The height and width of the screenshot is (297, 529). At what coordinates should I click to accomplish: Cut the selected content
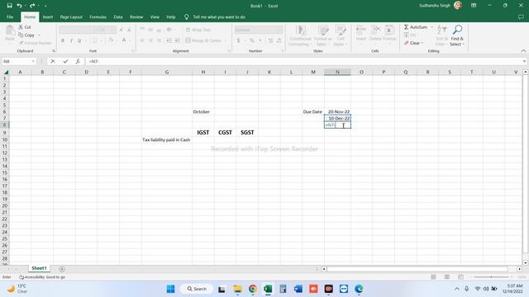pos(25,27)
